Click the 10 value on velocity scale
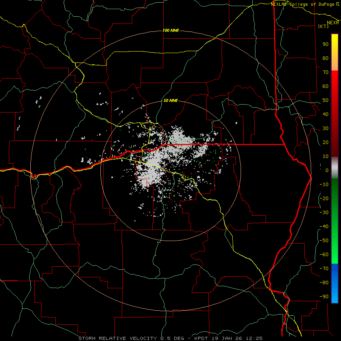The image size is (341, 341). pyautogui.click(x=325, y=156)
